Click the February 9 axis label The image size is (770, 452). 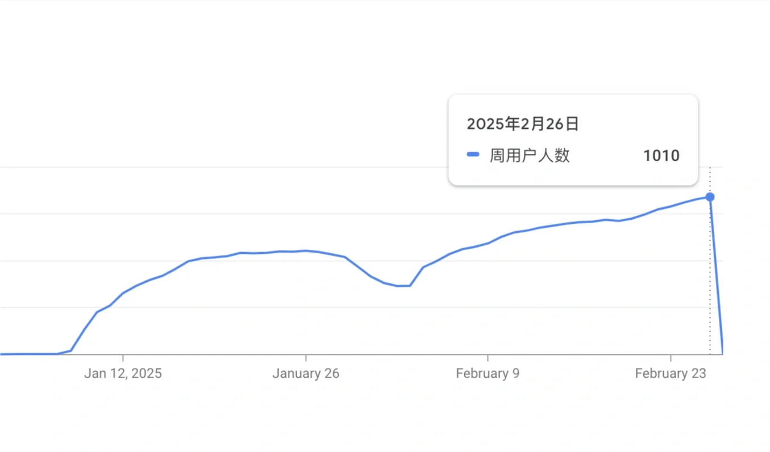488,373
